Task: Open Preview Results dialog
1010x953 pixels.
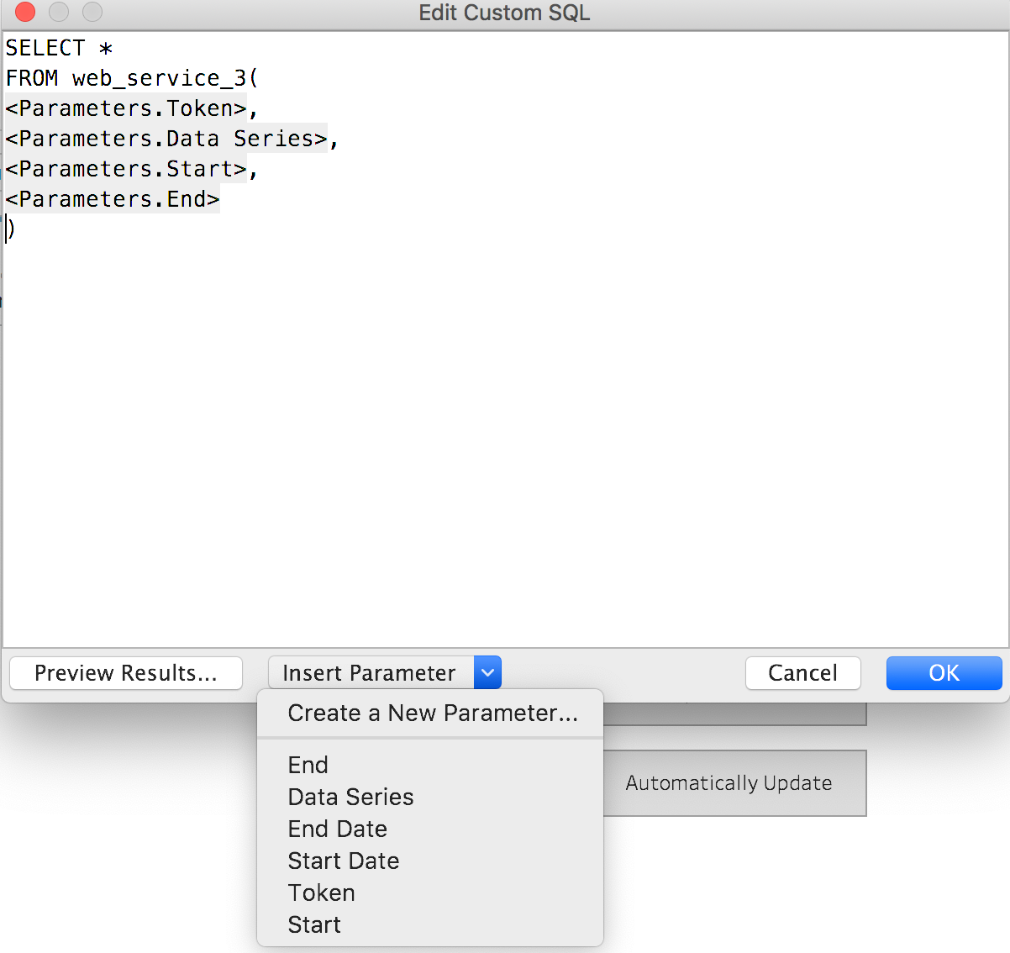Action: 125,672
